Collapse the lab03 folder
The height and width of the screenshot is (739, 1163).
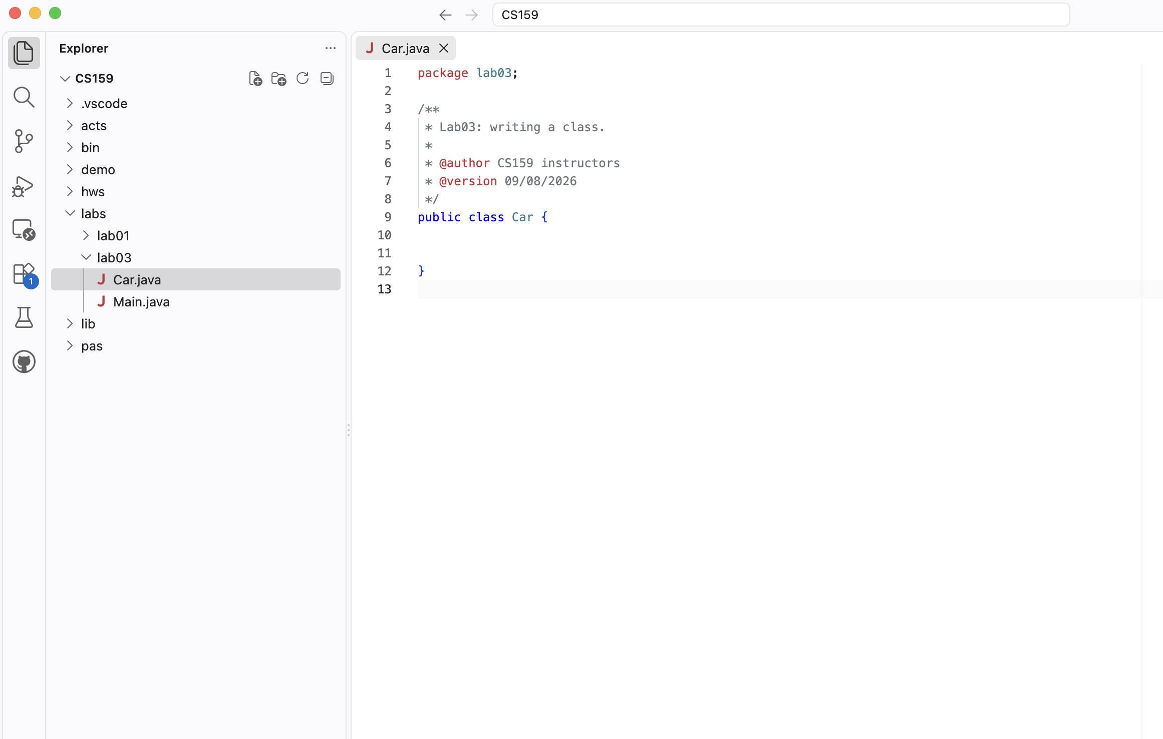pyautogui.click(x=86, y=257)
